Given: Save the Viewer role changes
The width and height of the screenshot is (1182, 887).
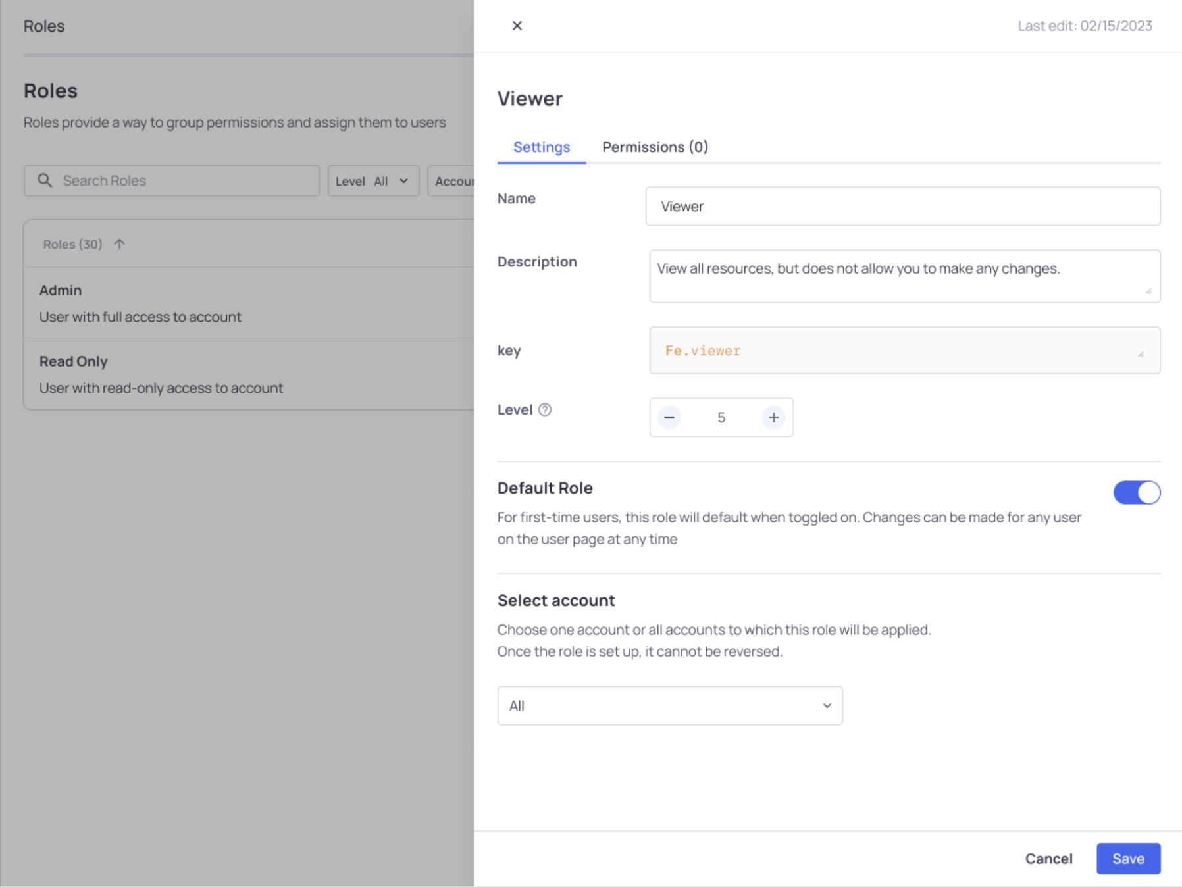Looking at the screenshot, I should point(1128,858).
